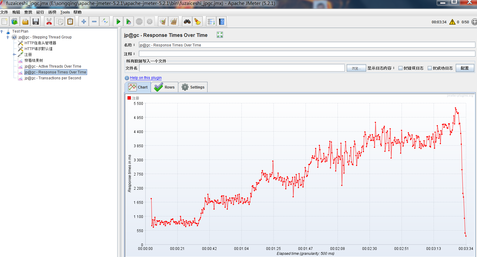The image size is (477, 257).
Task: Collapse the Test Plan tree node
Action: point(2,31)
